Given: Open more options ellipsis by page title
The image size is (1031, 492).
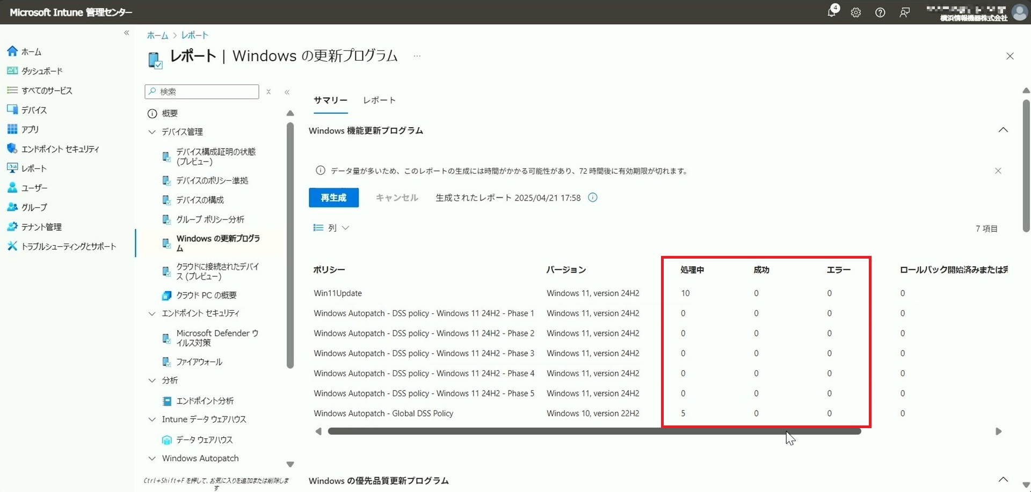Looking at the screenshot, I should 417,56.
